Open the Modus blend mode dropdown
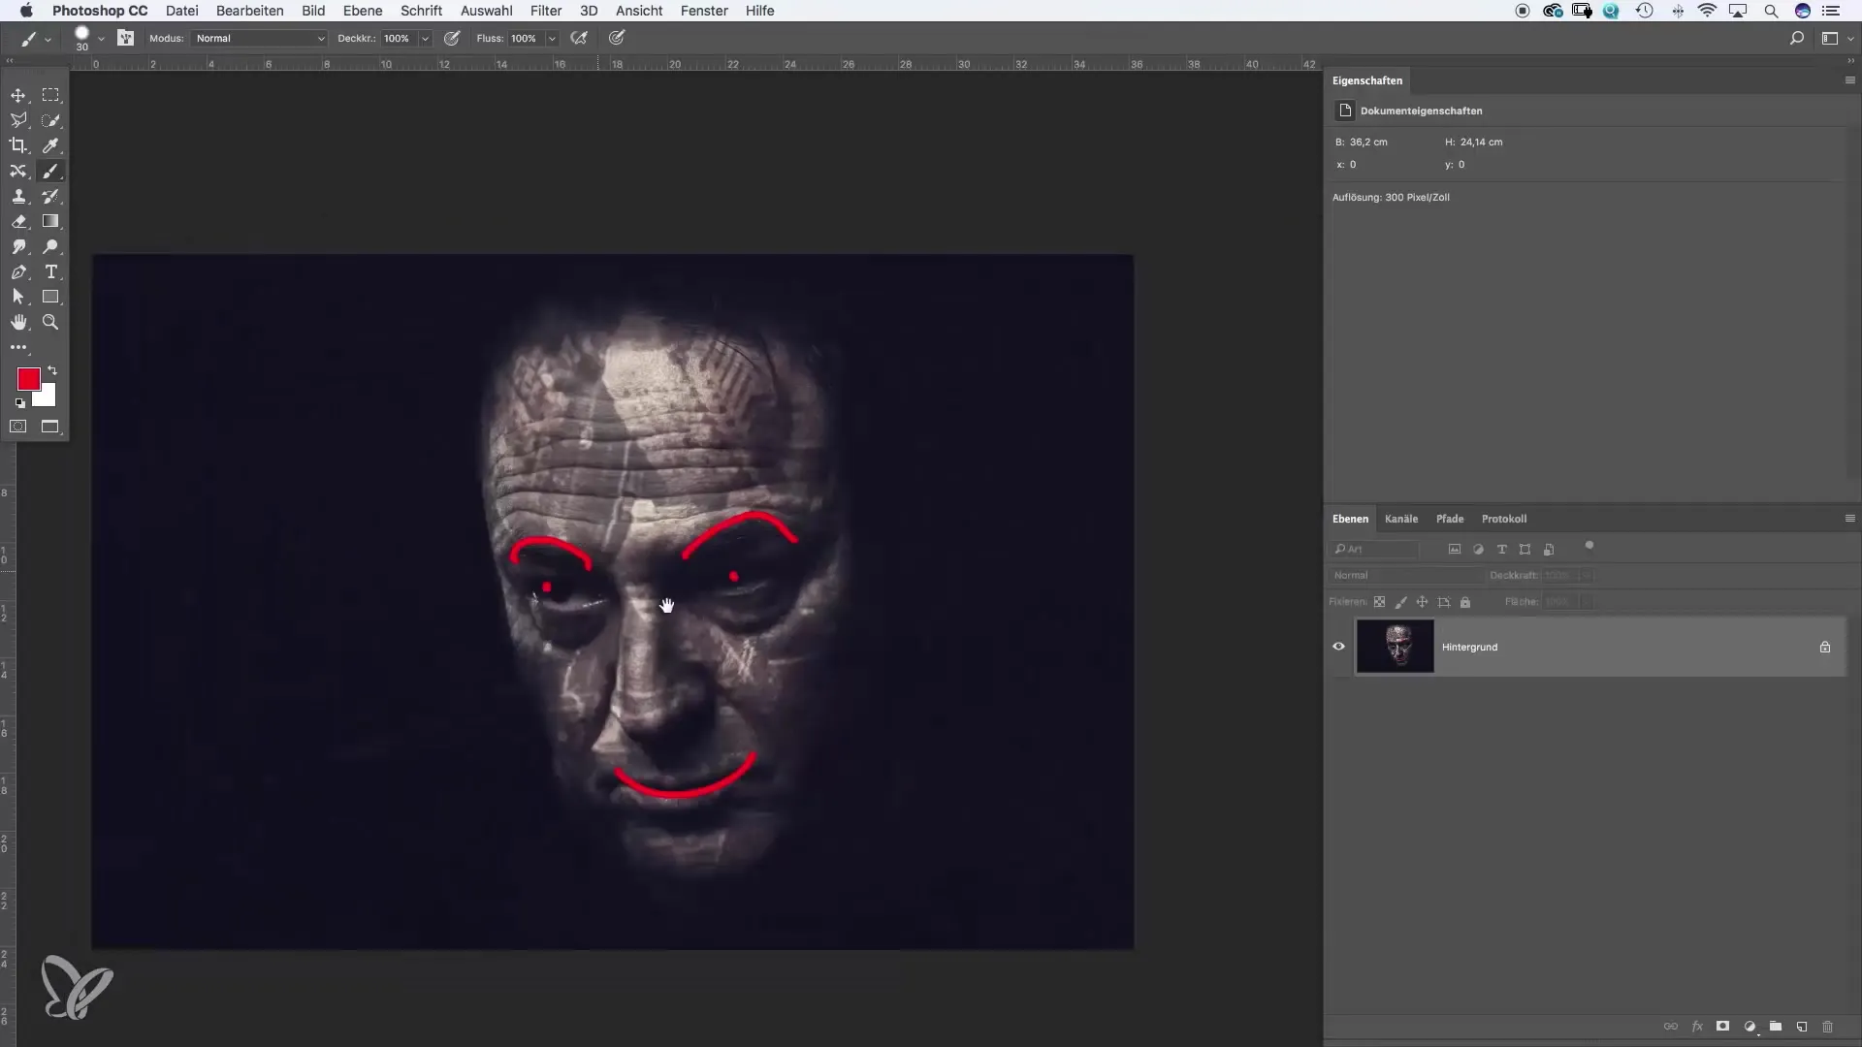Image resolution: width=1862 pixels, height=1047 pixels. coord(258,39)
